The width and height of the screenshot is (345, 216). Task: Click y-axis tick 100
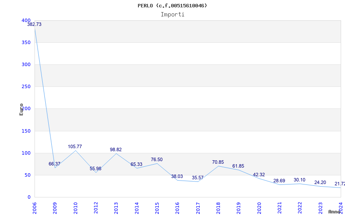[26, 153]
